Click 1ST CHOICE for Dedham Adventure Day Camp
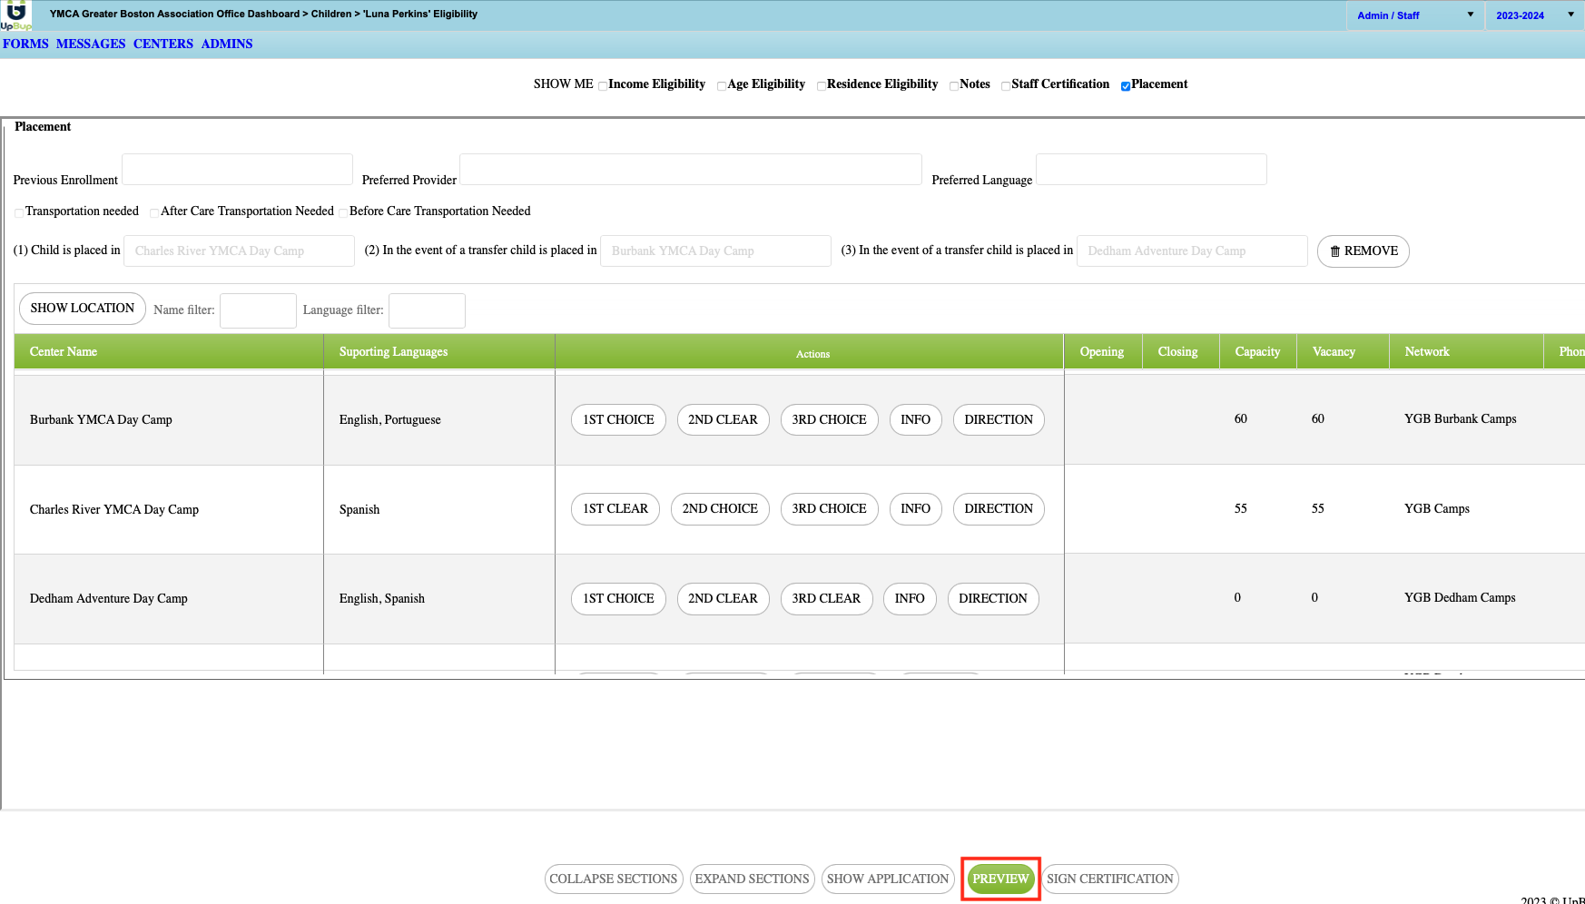This screenshot has height=904, width=1585. pyautogui.click(x=618, y=599)
